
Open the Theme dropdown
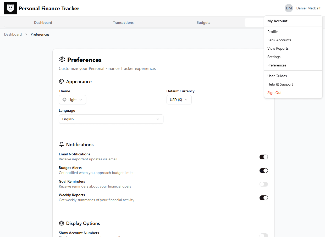coord(73,100)
